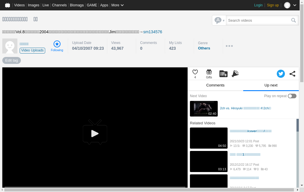Screen dimensions: 304x192
Task: Play the video using center play button
Action: click(95, 133)
